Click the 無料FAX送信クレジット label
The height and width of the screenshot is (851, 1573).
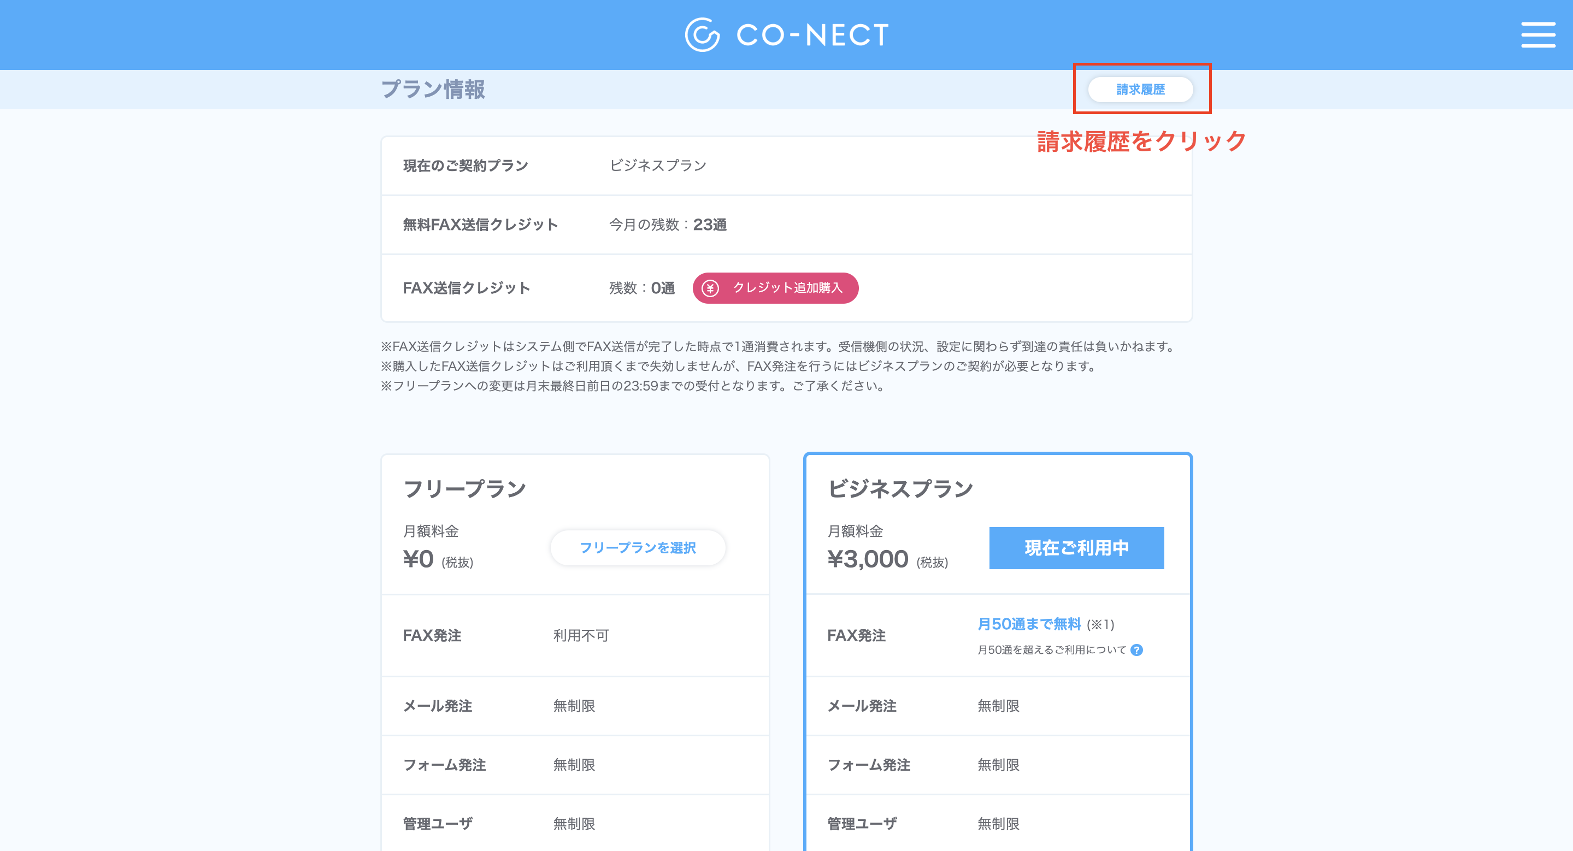(480, 224)
